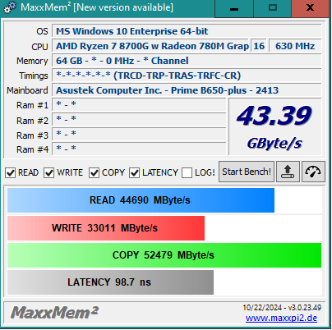The height and width of the screenshot is (330, 332).
Task: Click the CPU thread count field showing 16
Action: click(259, 46)
